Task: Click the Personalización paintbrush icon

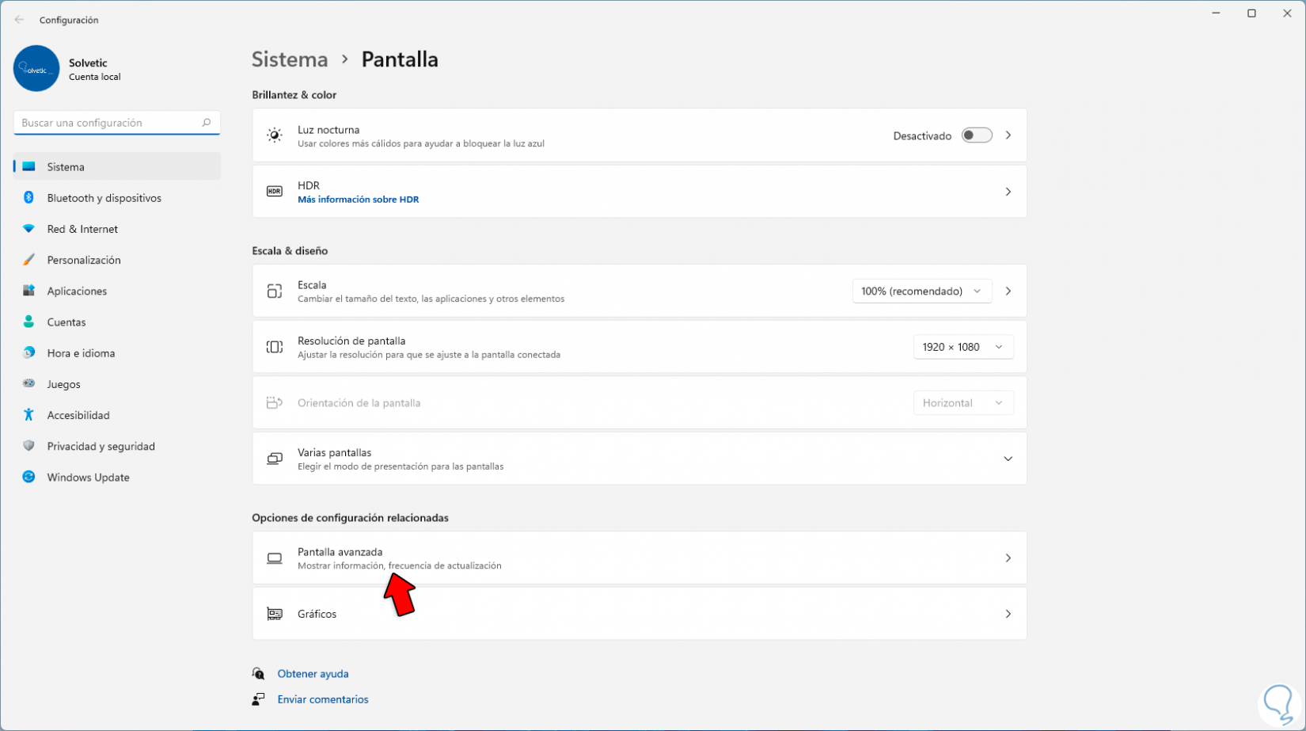Action: coord(29,260)
